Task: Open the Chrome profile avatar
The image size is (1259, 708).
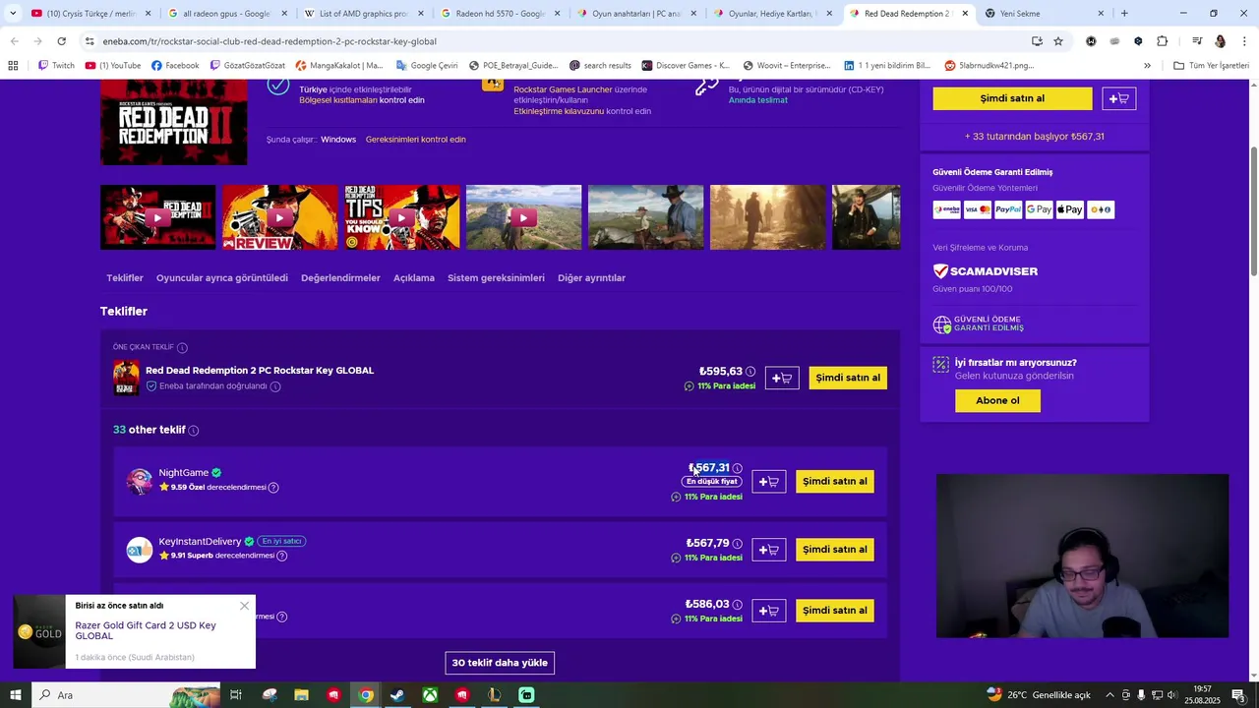Action: pos(1220,41)
